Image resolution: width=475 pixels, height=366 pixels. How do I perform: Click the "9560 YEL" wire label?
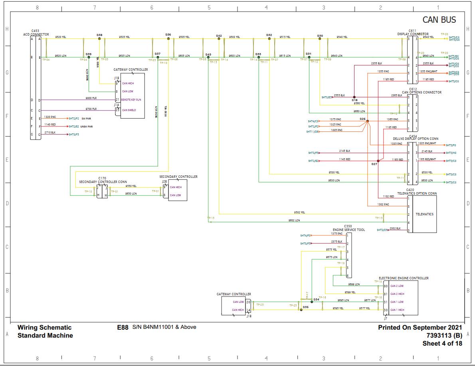359,103
